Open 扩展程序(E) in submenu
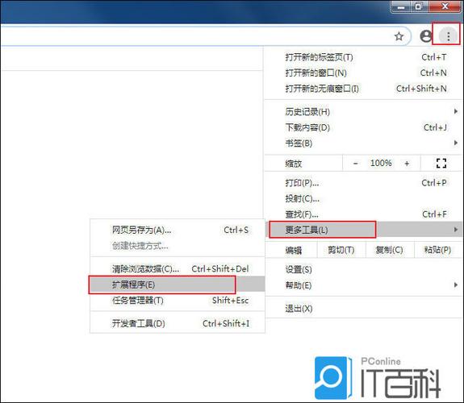 coord(178,285)
